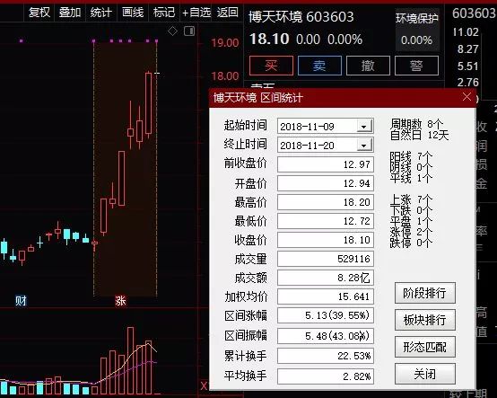Viewport: 497px width, 398px height.
Task: Click the 开盘价 value 12.94
Action: pyautogui.click(x=326, y=183)
